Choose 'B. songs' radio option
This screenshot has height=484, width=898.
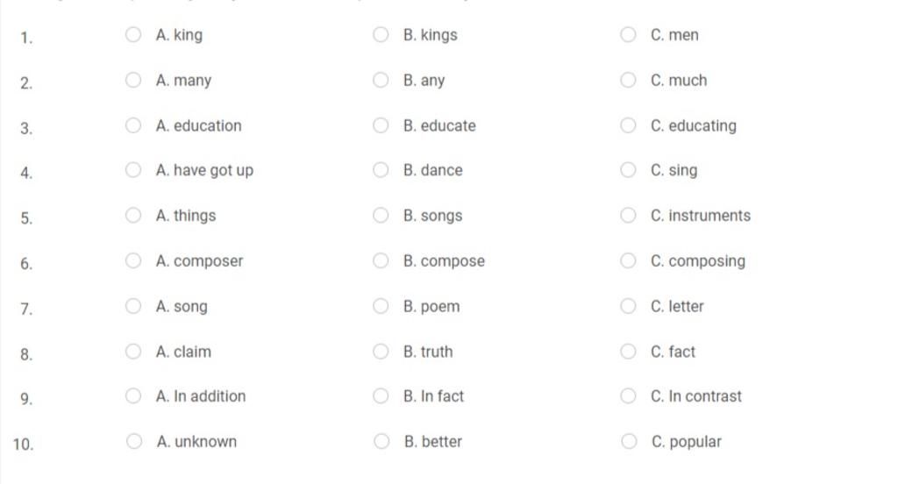coord(381,216)
